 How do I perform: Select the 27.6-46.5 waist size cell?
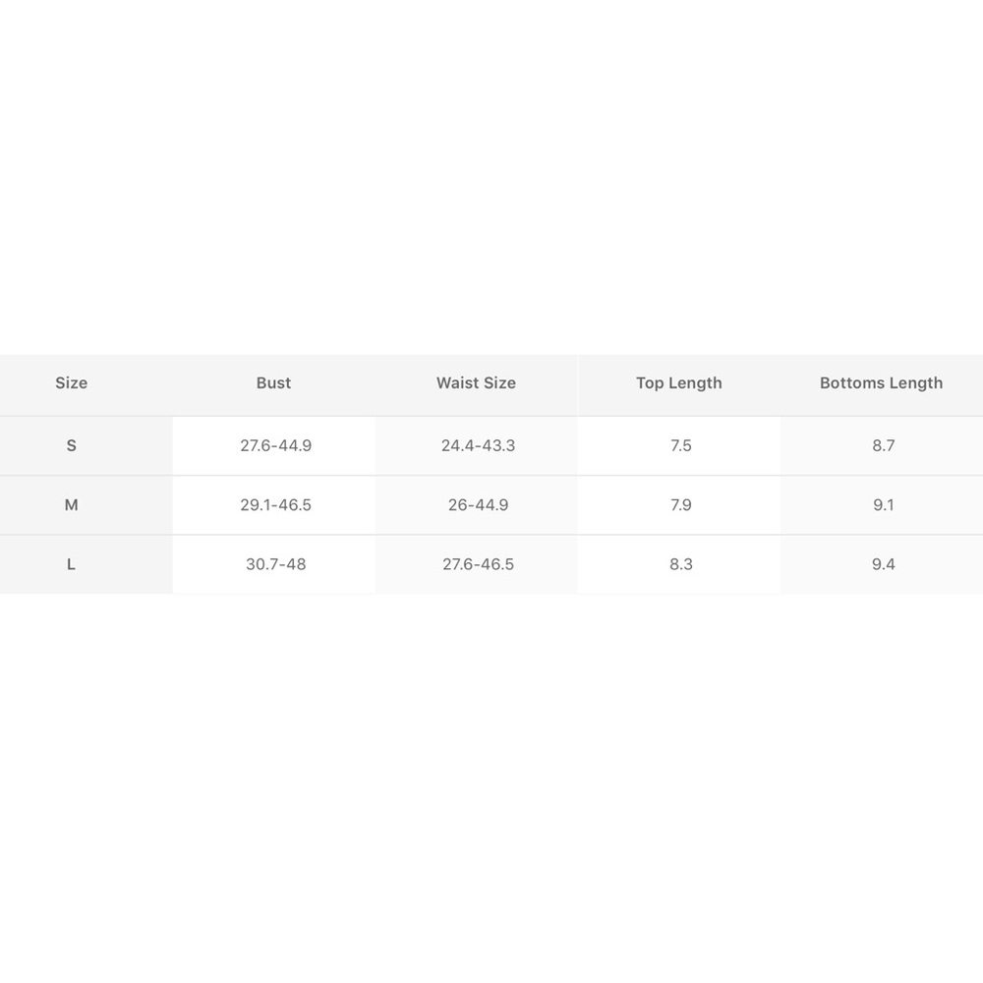[478, 564]
